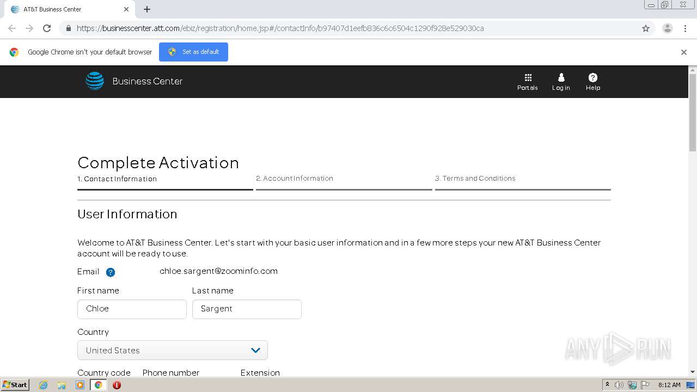
Task: Click the scrollbar up arrow
Action: [x=693, y=70]
